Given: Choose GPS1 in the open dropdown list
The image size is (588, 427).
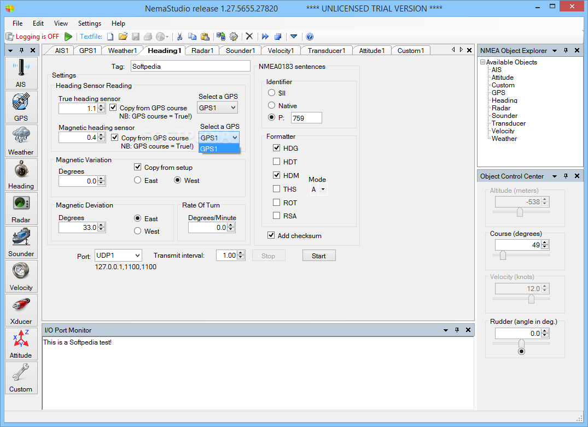Looking at the screenshot, I should click(219, 149).
